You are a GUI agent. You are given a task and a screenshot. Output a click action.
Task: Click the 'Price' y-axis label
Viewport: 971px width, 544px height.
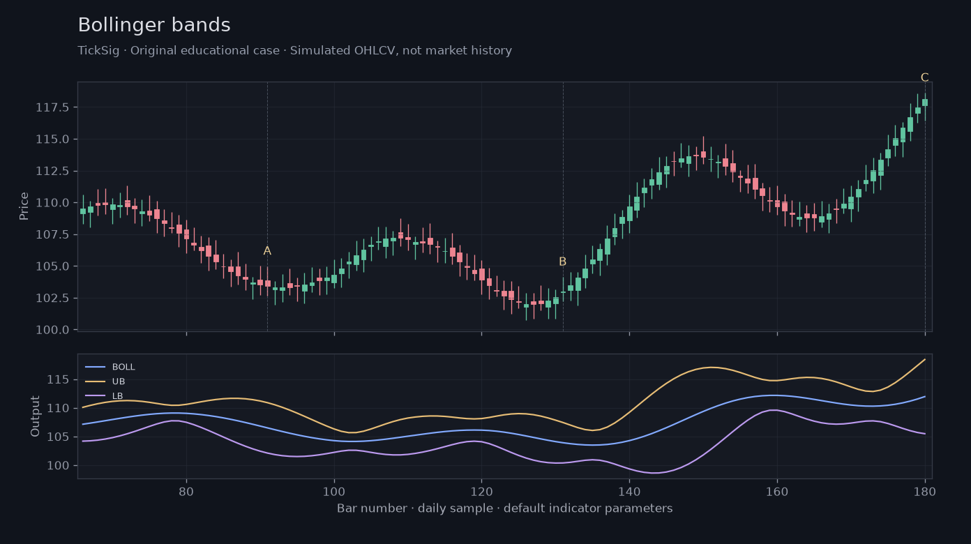24,206
